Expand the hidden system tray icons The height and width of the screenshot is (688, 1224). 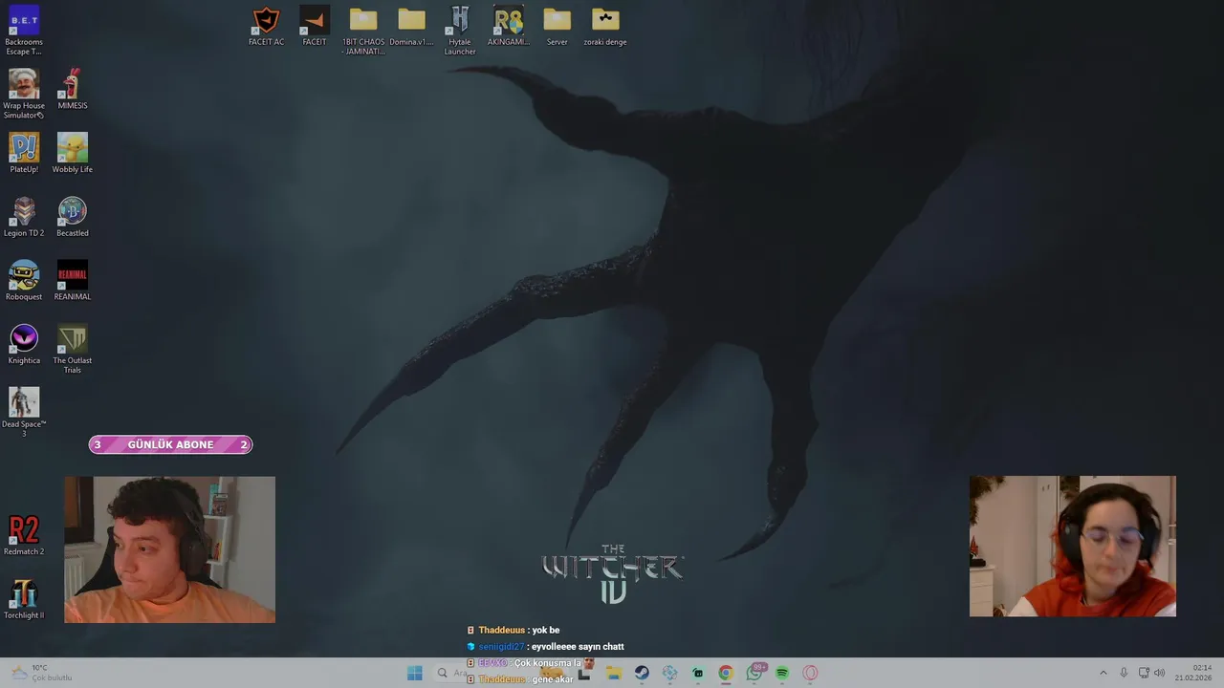tap(1103, 673)
